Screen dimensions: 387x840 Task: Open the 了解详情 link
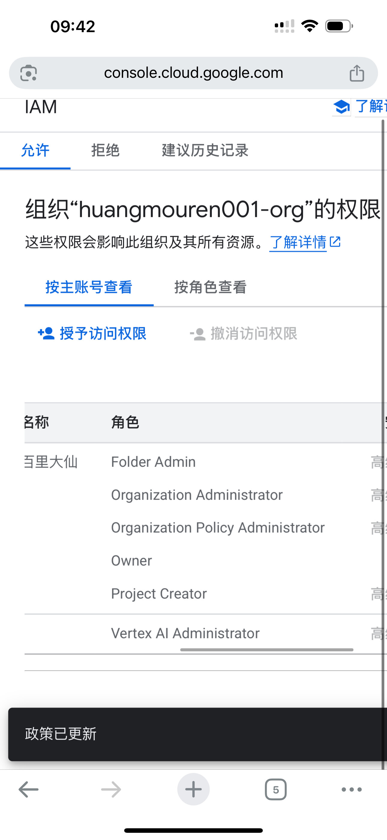pos(298,242)
